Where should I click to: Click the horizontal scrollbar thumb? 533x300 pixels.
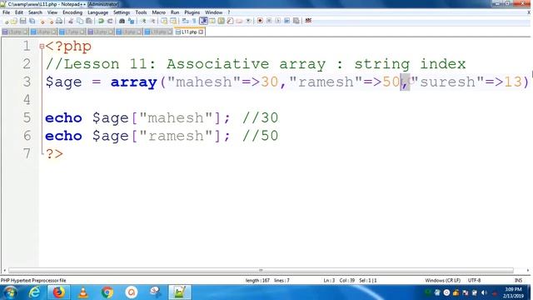[261, 270]
